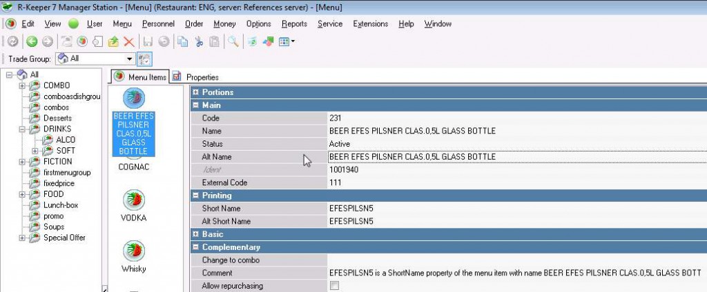707x292 pixels.
Task: Click the green circle icon in menu bar
Action: point(73,24)
